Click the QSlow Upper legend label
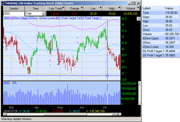The image size is (180, 122). tap(20, 18)
